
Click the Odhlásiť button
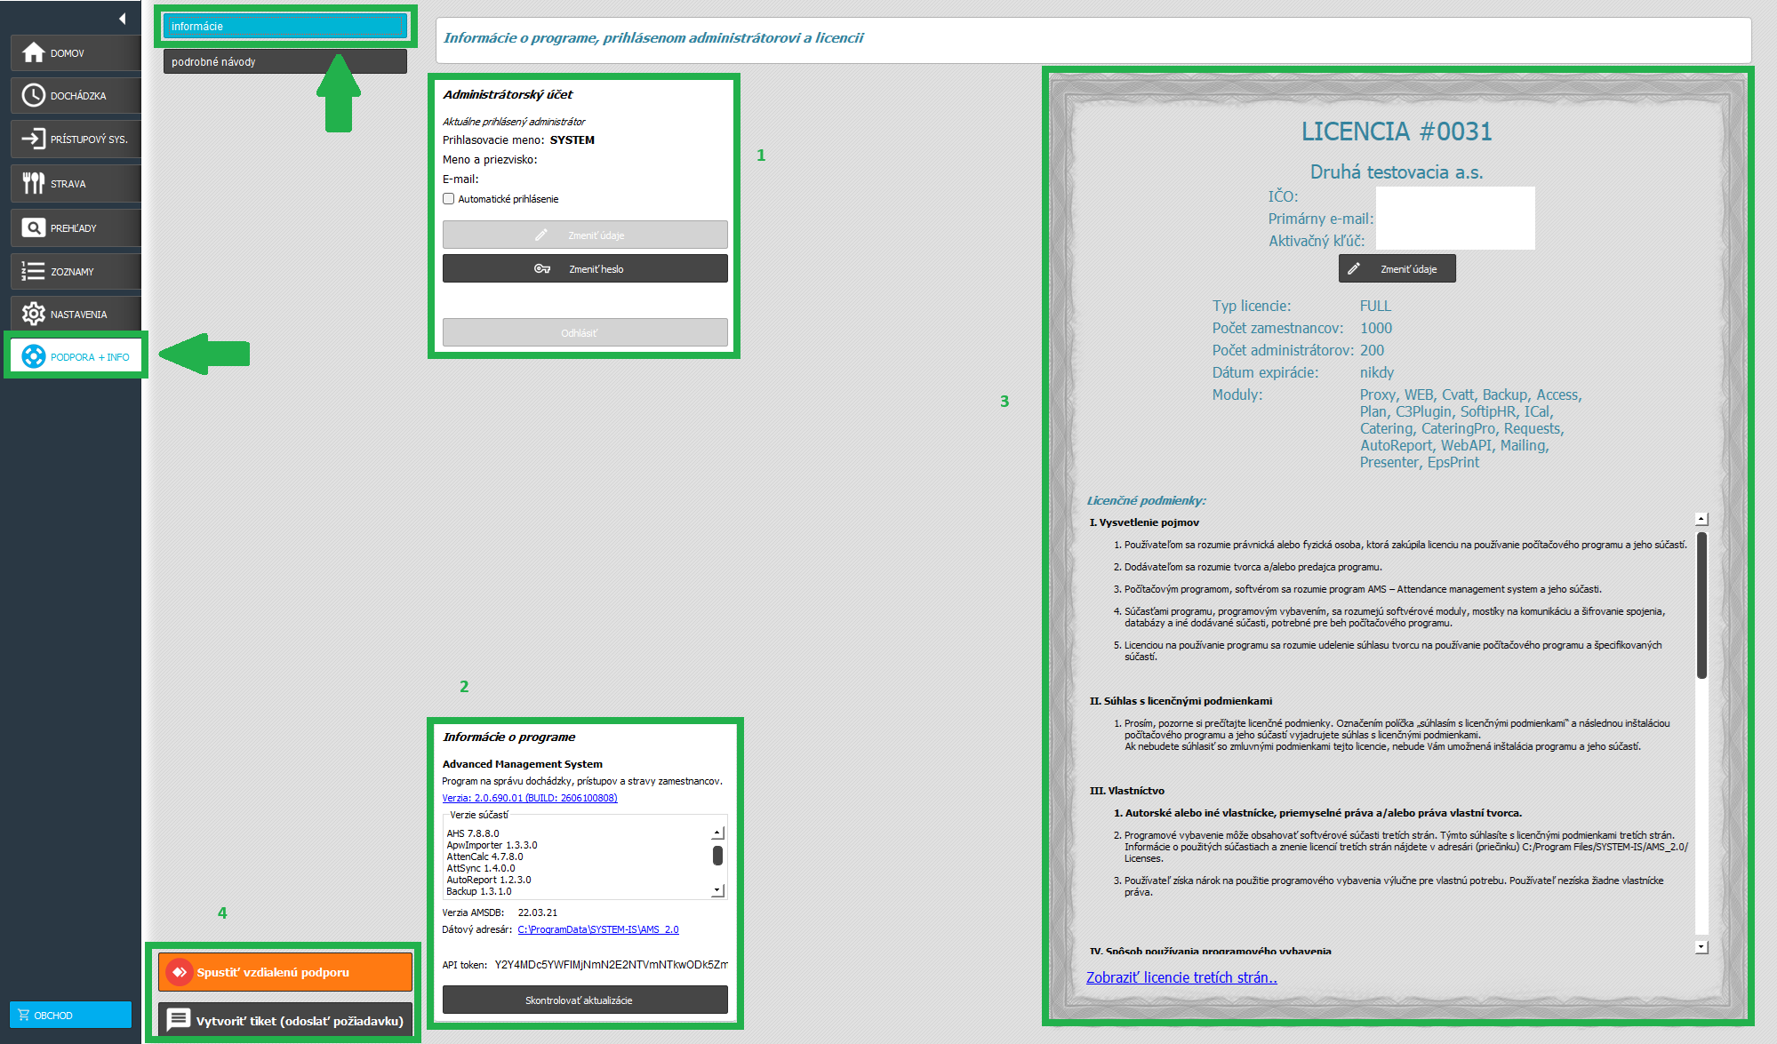tap(585, 333)
